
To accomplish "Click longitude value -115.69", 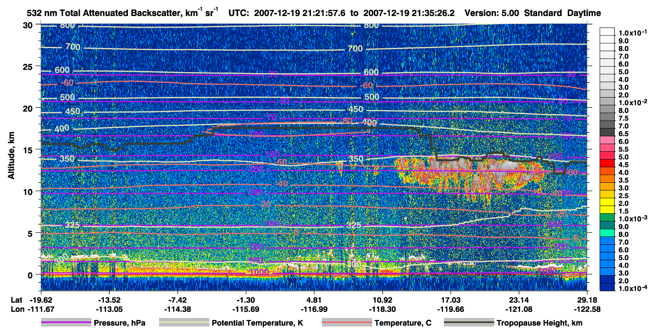I will pyautogui.click(x=246, y=309).
